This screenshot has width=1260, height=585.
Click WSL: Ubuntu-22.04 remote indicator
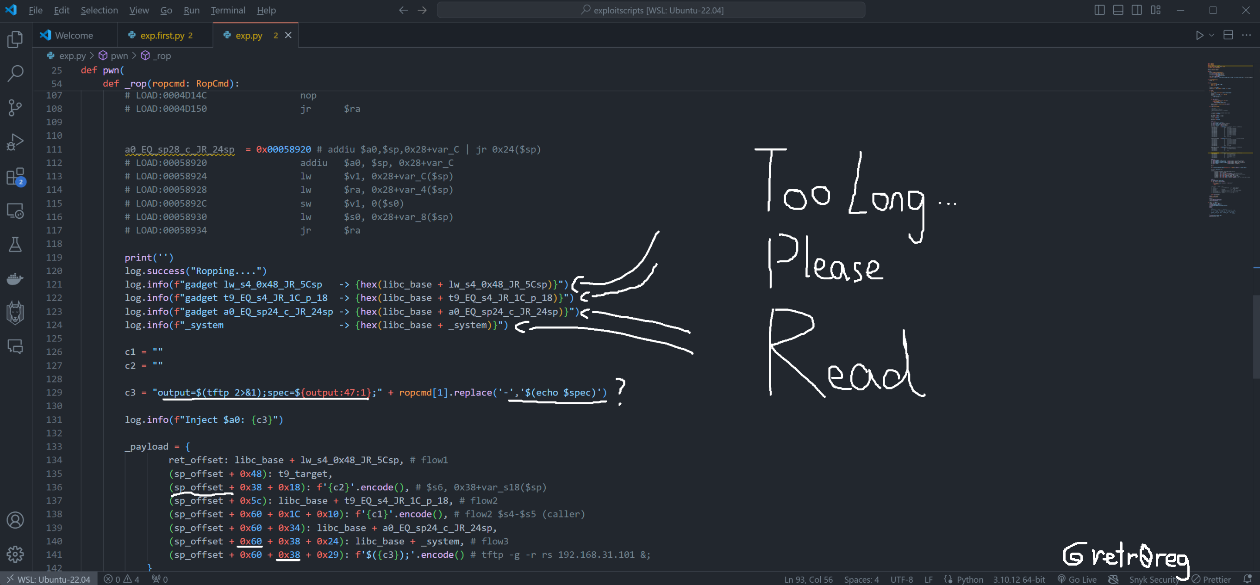click(49, 579)
